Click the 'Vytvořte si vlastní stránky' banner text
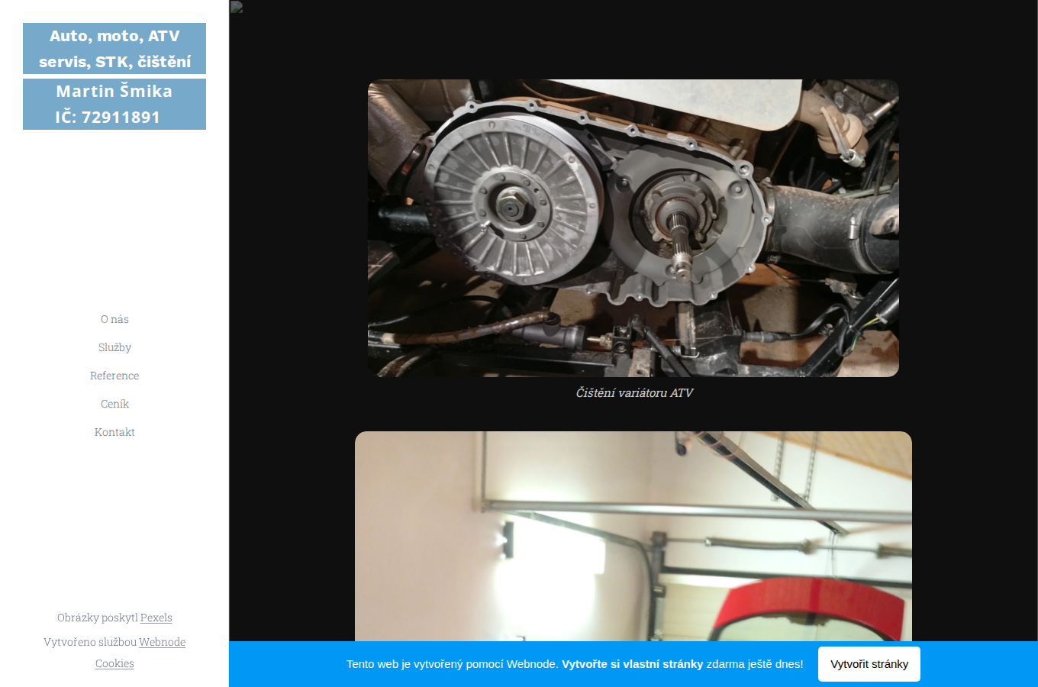The image size is (1038, 687). 632,664
